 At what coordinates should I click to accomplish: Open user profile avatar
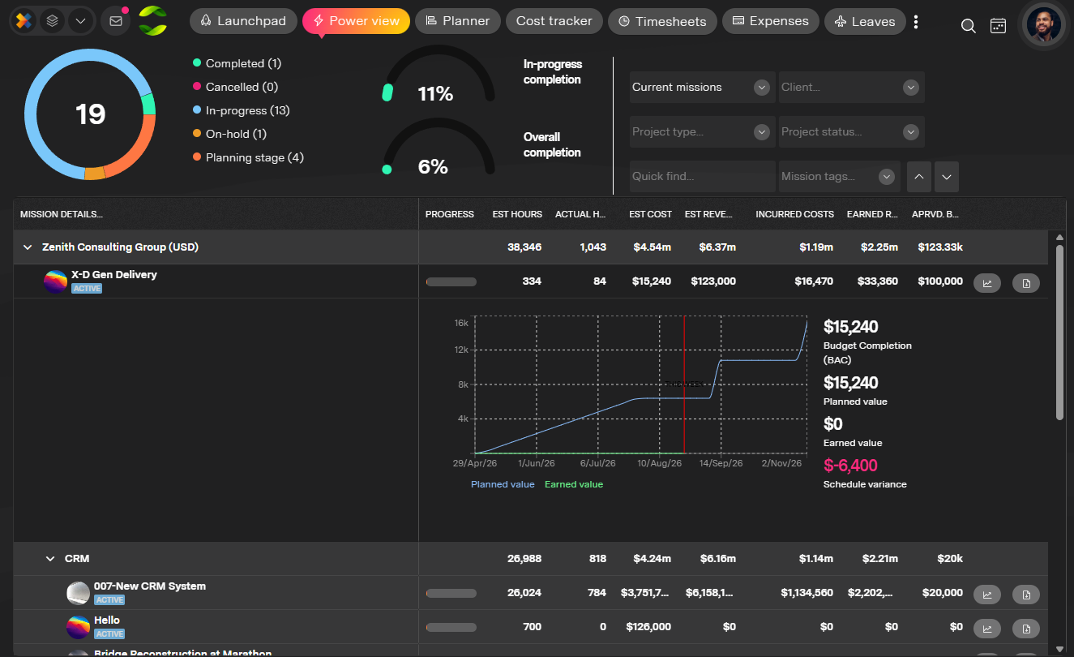1043,25
